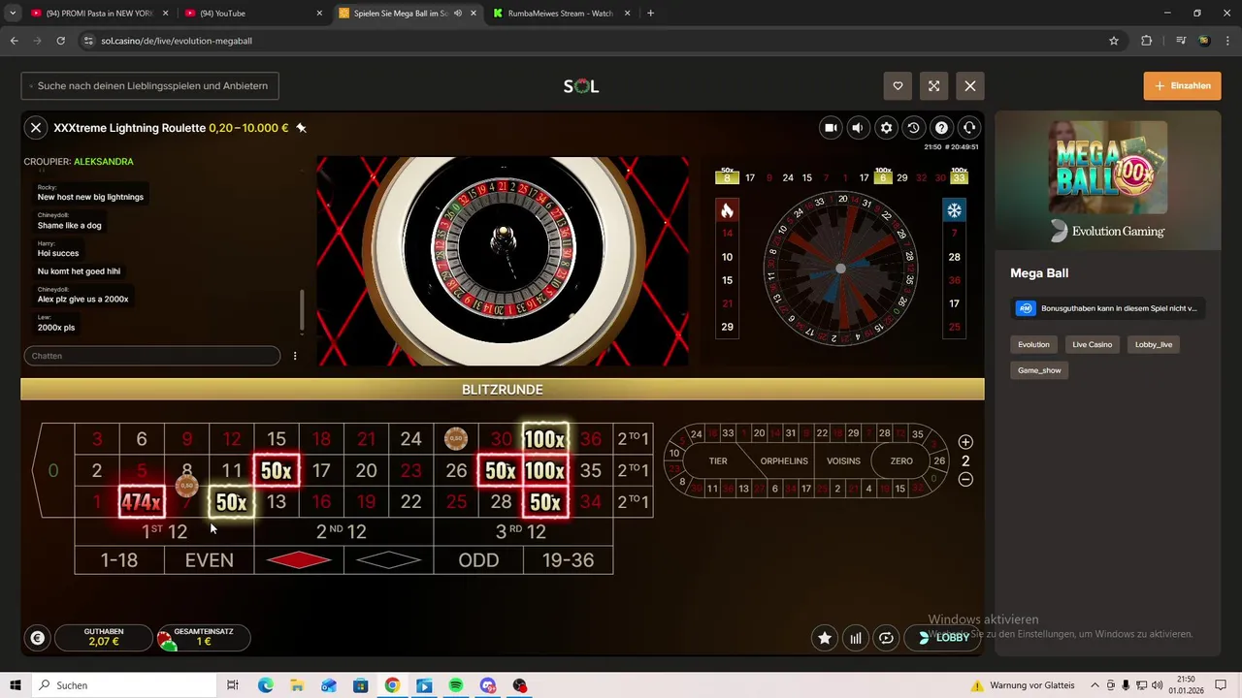
Task: Bet on the black diamond
Action: pyautogui.click(x=388, y=560)
